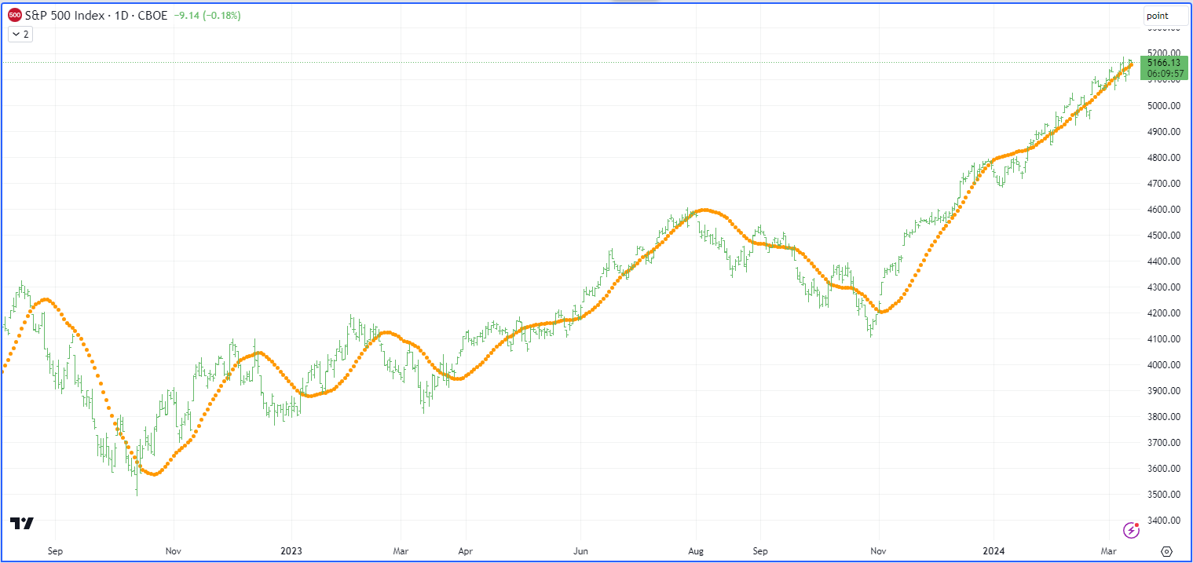Click the 2024 label on time axis
1193x563 pixels.
pyautogui.click(x=995, y=551)
